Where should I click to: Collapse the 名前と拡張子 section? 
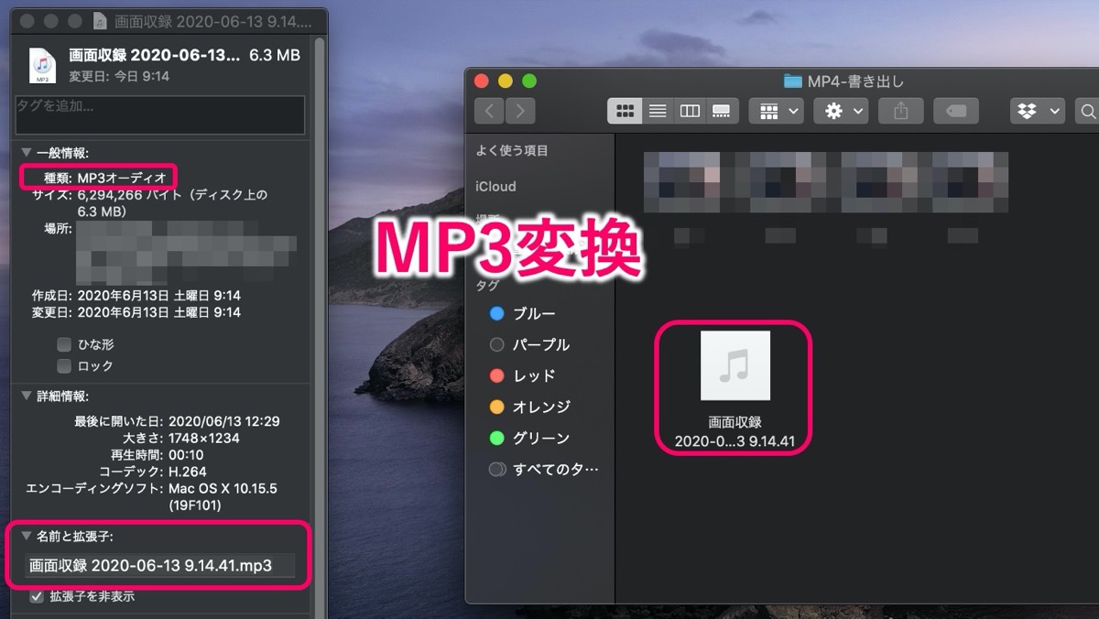[27, 536]
